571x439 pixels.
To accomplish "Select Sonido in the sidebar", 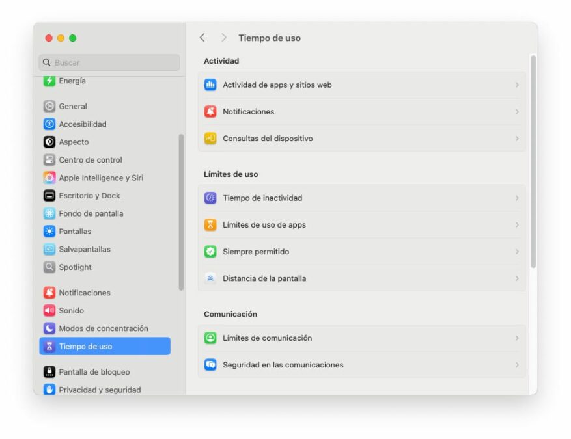I will click(x=105, y=310).
